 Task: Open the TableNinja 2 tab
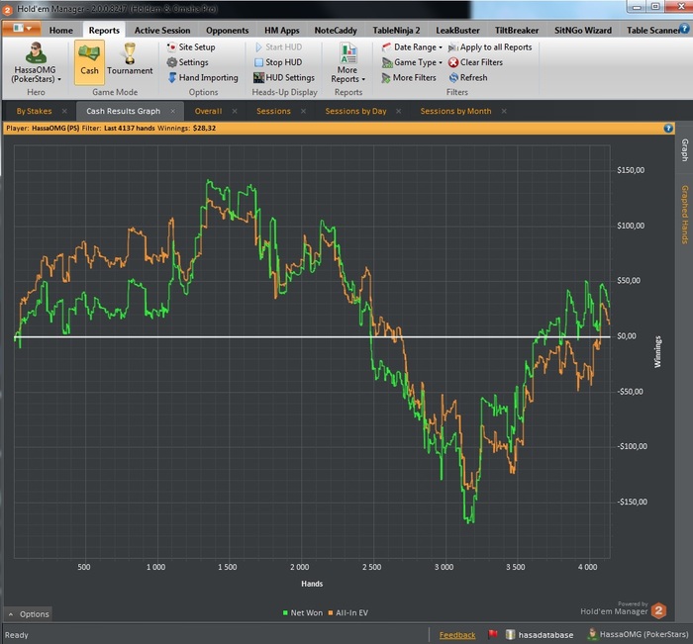click(396, 30)
